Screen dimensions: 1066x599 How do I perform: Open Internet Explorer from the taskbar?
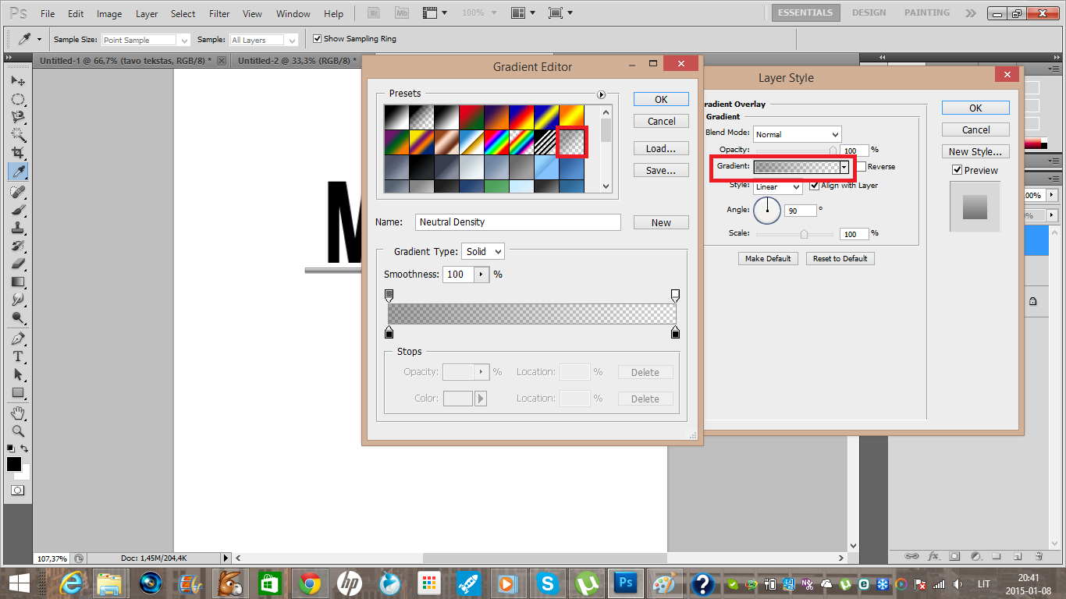click(x=71, y=583)
